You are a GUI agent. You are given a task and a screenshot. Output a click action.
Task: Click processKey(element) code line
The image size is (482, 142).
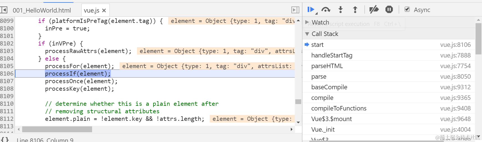(x=79, y=89)
